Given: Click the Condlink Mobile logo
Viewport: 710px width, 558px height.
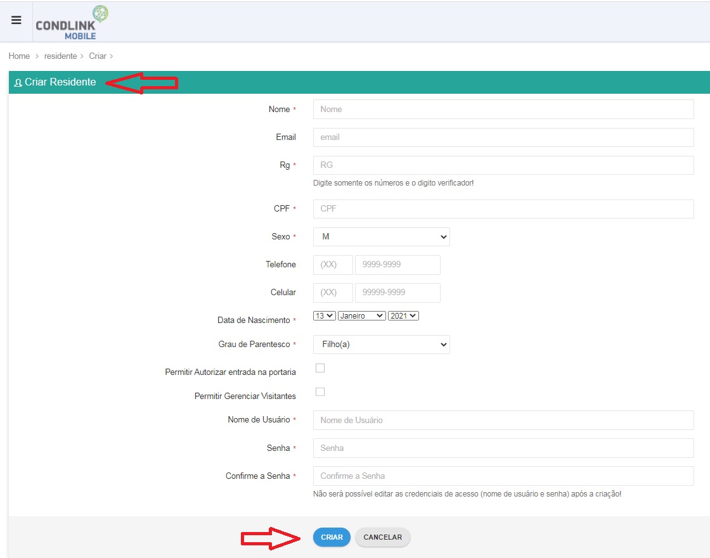Looking at the screenshot, I should click(x=72, y=23).
